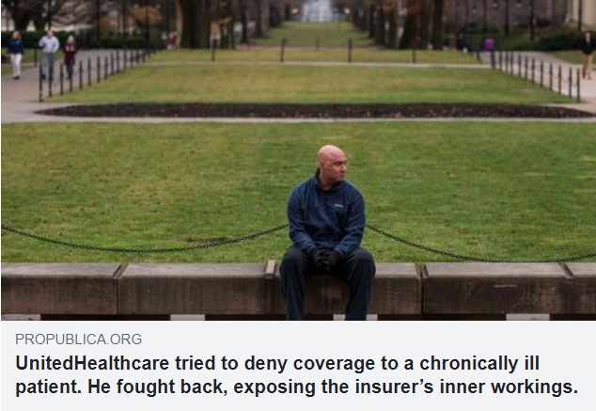The width and height of the screenshot is (596, 411).
Task: Click the man's clasped gloved hands
Action: 323,261
